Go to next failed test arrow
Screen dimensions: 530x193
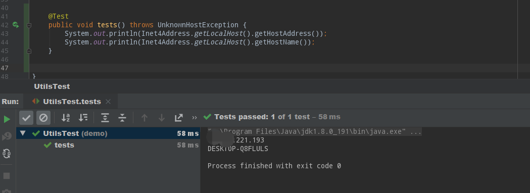coord(162,118)
